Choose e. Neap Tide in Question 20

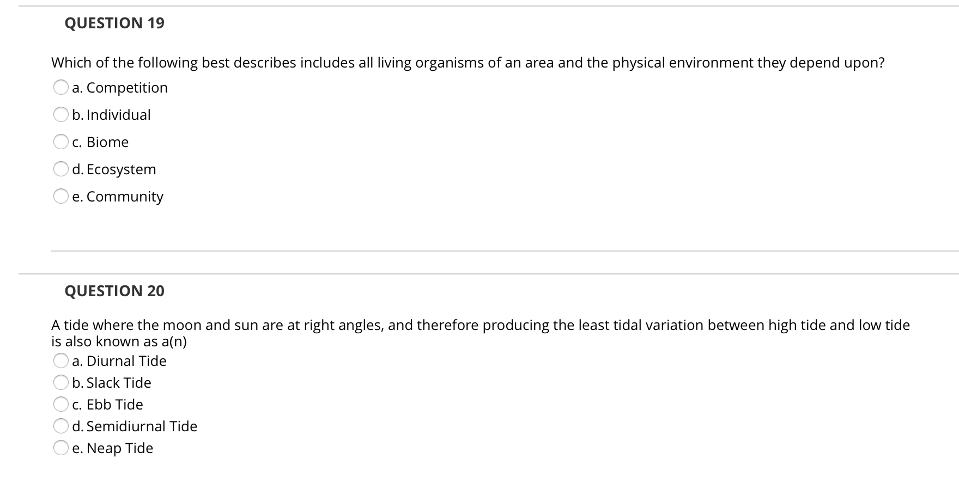click(62, 448)
